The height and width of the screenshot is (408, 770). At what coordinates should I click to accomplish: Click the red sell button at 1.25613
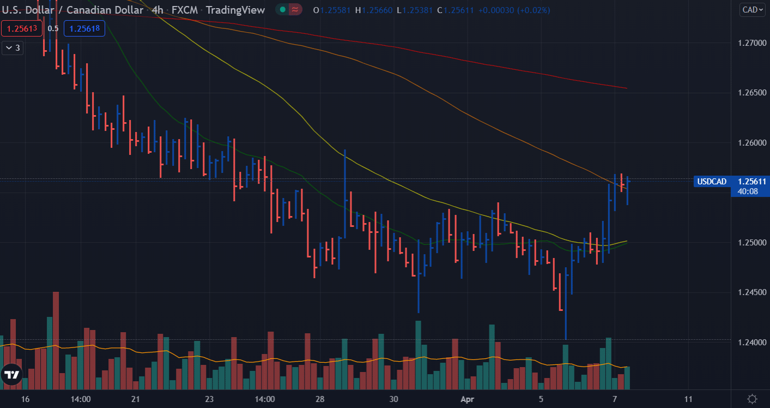[21, 28]
